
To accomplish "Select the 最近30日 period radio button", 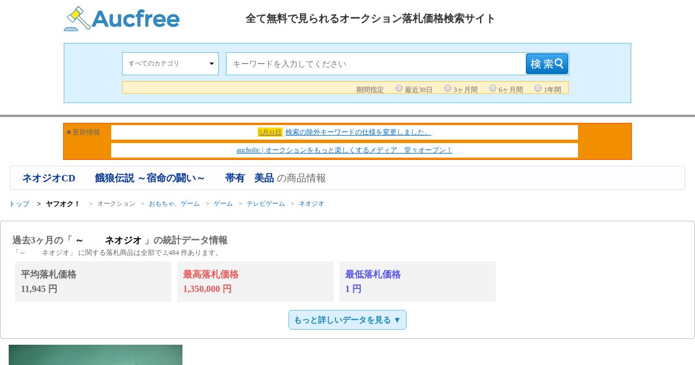I will pos(399,88).
